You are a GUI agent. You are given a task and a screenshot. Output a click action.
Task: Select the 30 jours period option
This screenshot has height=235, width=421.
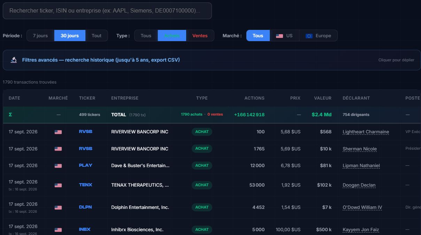[70, 36]
